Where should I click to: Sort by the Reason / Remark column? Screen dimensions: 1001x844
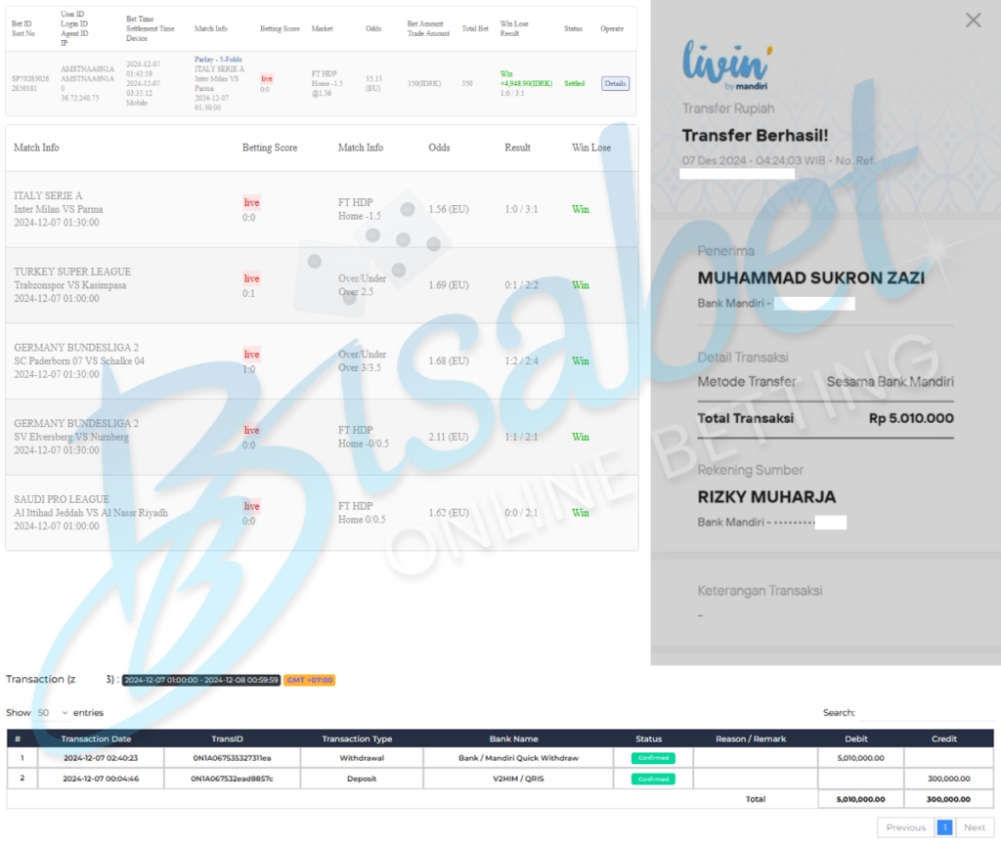coord(751,738)
